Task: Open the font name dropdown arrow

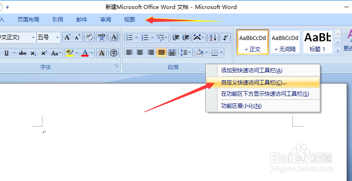Action: [33, 38]
